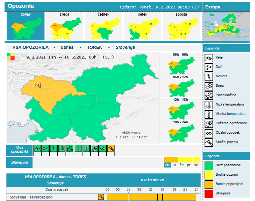
Task: Click the 'so' day button under Slovenija row
Action: [196, 165]
